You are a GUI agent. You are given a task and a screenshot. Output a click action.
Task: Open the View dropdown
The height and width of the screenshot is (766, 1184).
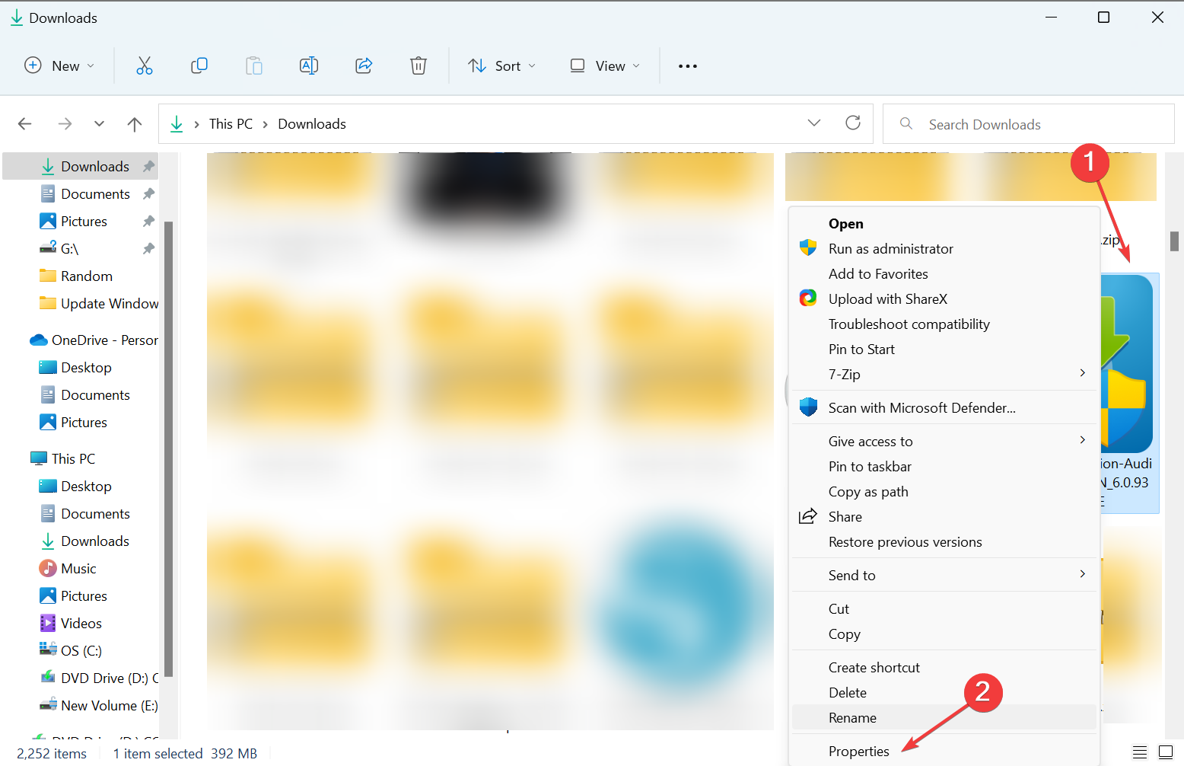pos(606,65)
